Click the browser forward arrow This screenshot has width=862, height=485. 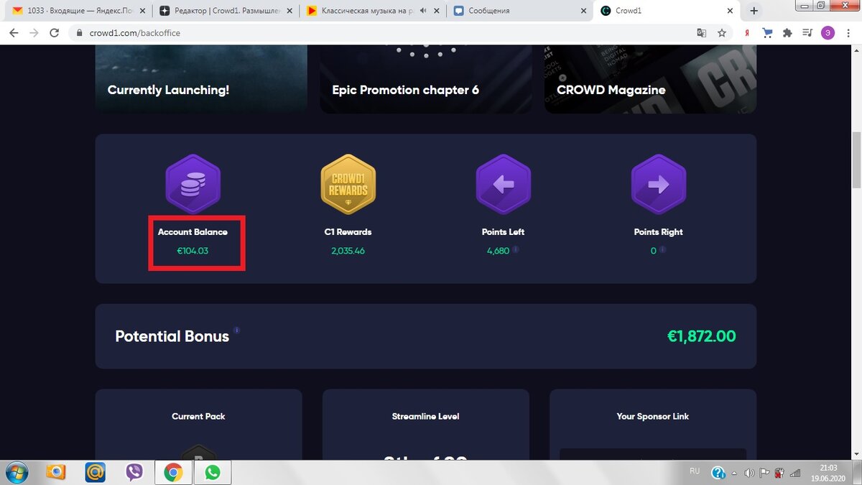click(34, 33)
